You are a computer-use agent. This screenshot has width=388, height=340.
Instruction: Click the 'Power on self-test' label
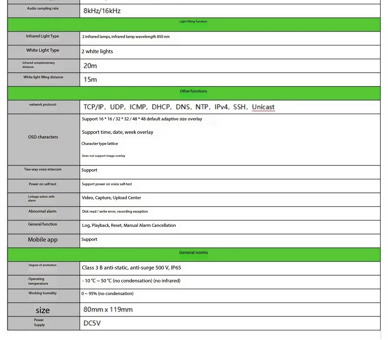click(42, 184)
